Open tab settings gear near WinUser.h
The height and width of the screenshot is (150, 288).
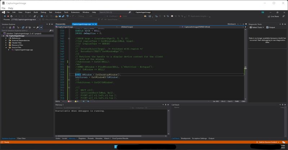point(246,24)
